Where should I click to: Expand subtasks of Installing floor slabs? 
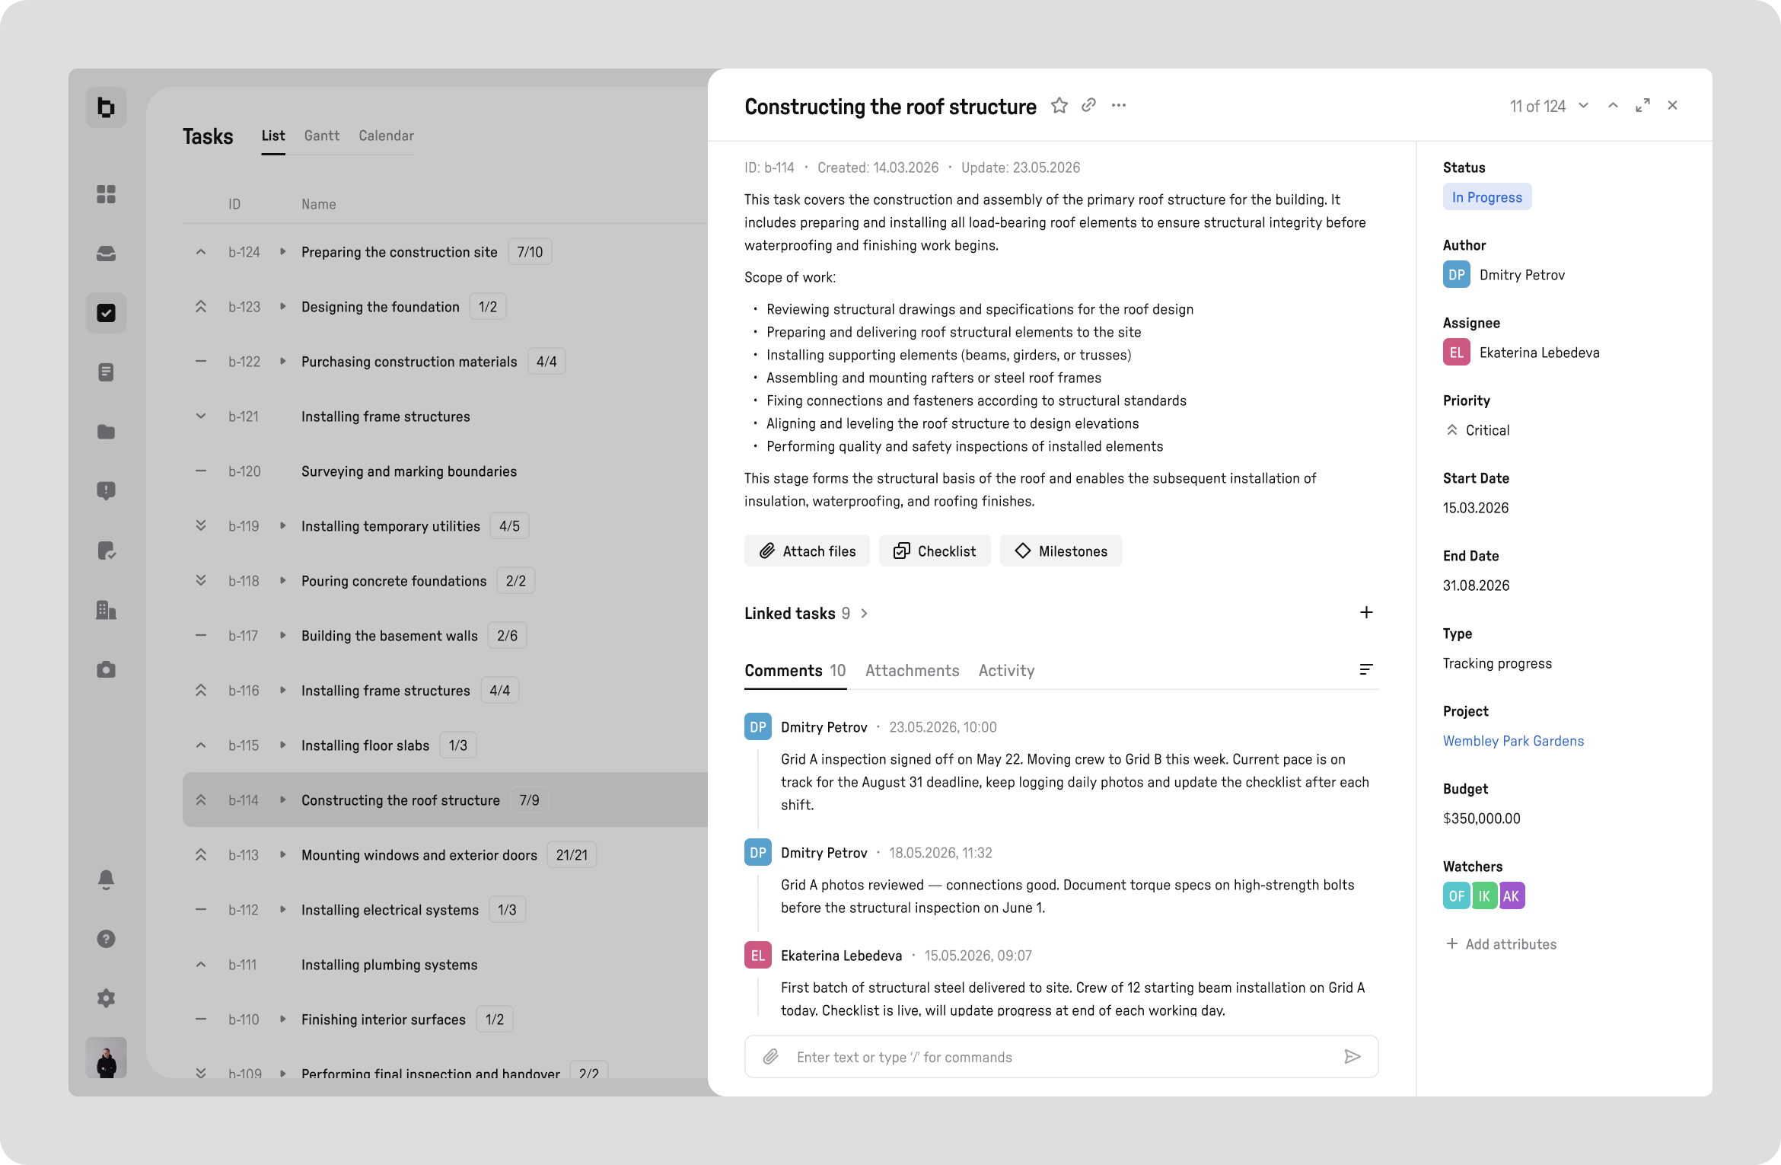(x=282, y=745)
